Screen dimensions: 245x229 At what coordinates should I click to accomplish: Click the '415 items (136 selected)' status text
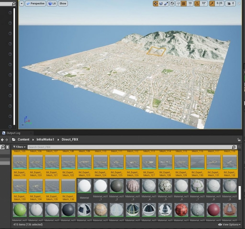click(28, 225)
